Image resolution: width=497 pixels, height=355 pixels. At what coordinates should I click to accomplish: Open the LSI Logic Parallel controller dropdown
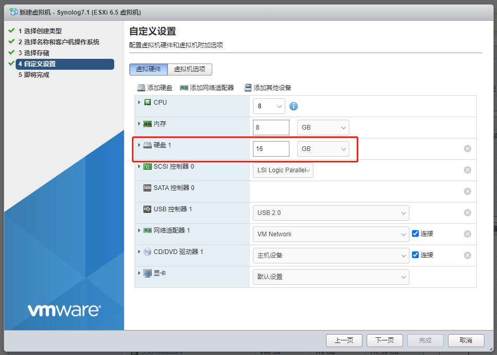coord(283,170)
